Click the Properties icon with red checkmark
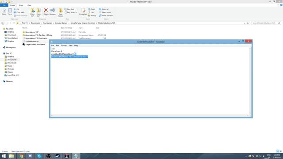This screenshot has height=159, width=283. click(x=83, y=11)
